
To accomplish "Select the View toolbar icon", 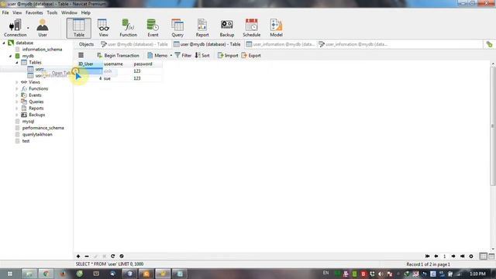I will pyautogui.click(x=103, y=28).
